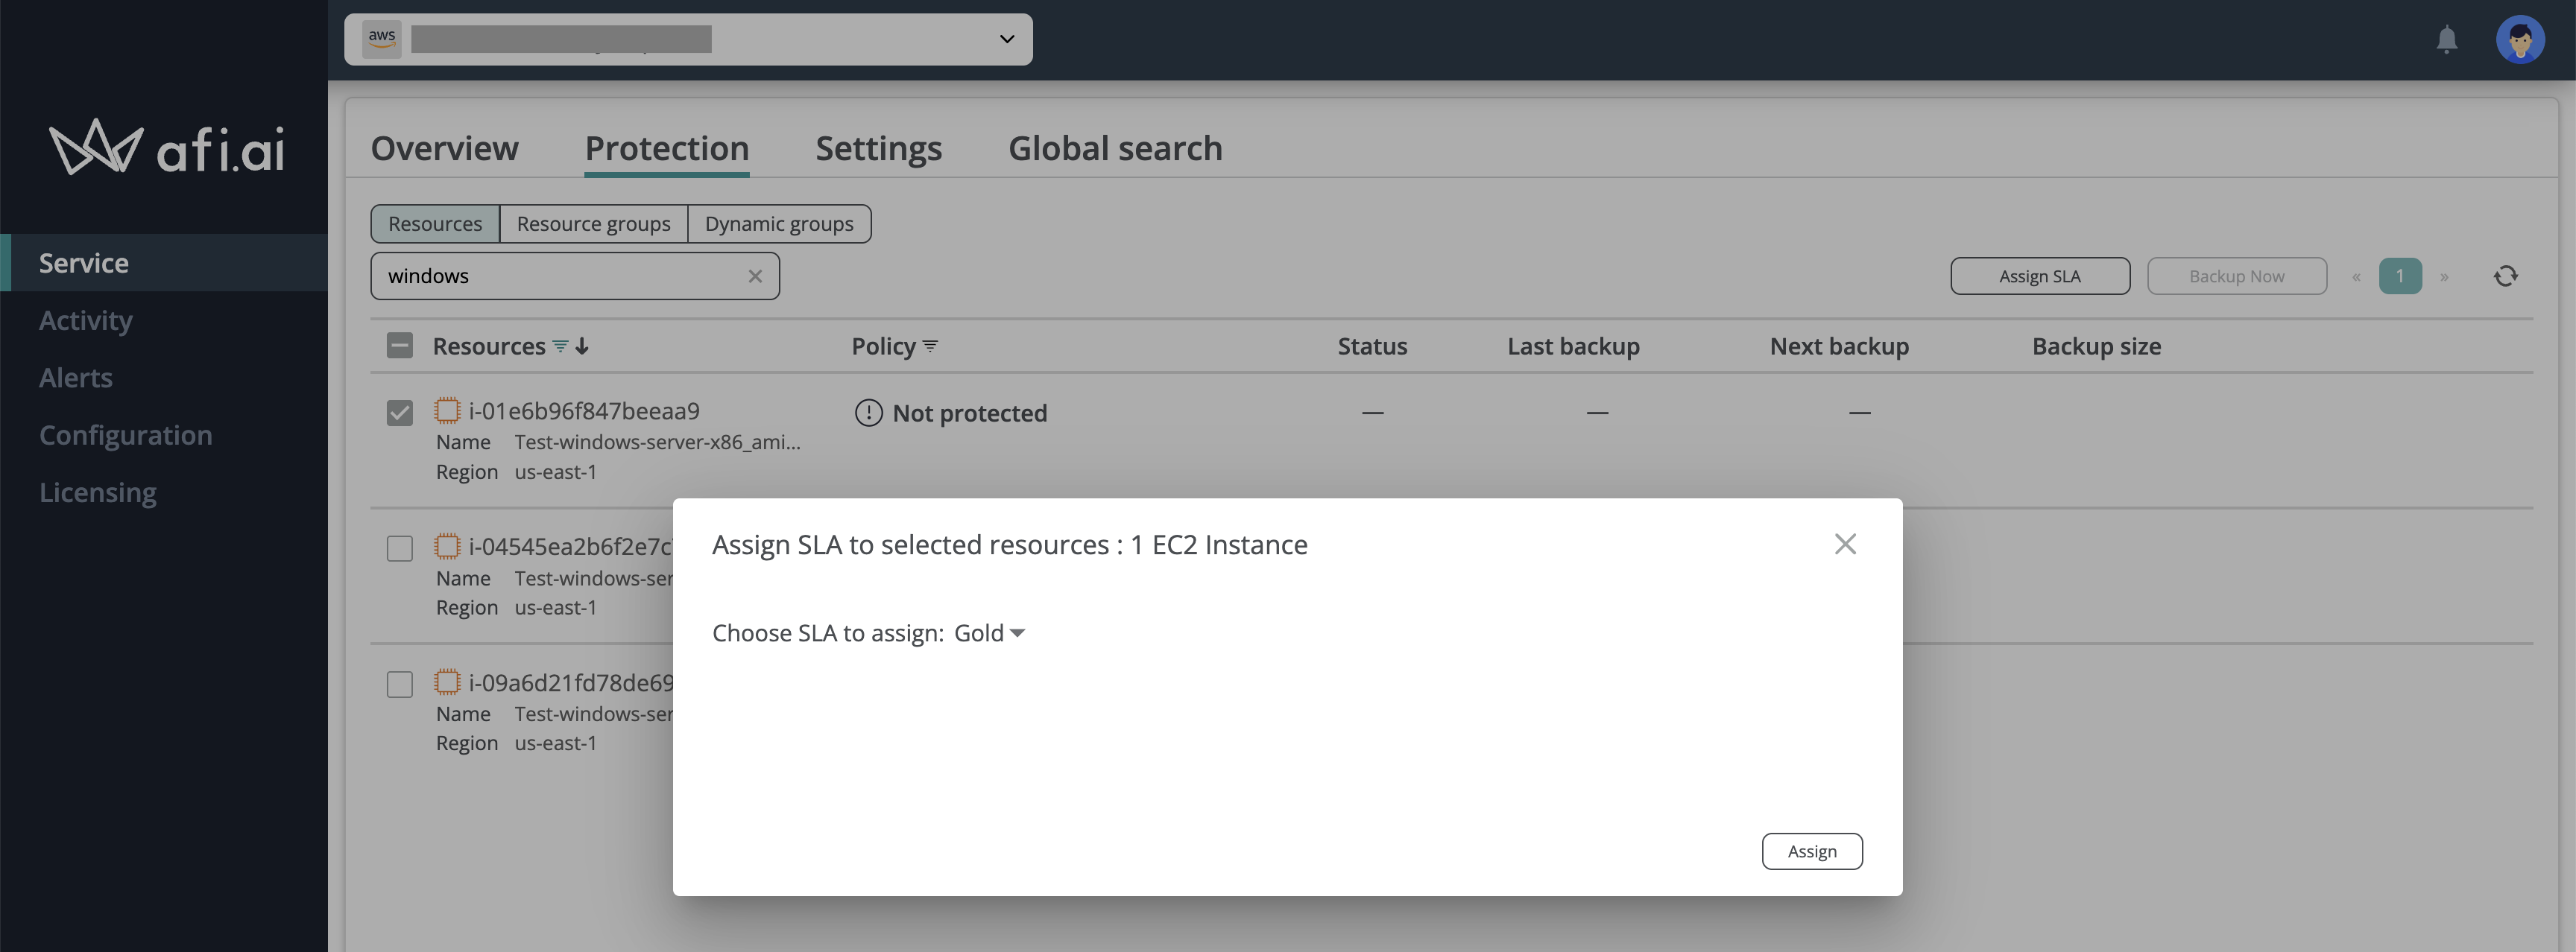Uncheck instance i-01e6b96f847beeaa9 checkbox

[399, 413]
